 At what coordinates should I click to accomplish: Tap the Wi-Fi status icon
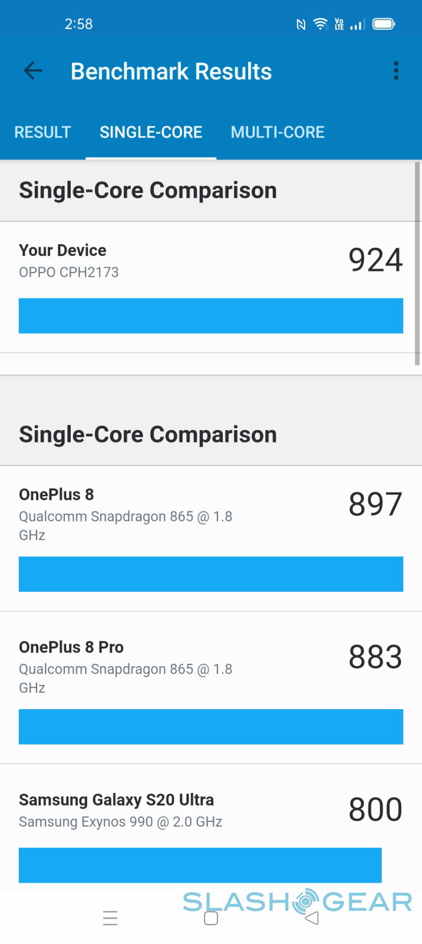pos(320,24)
